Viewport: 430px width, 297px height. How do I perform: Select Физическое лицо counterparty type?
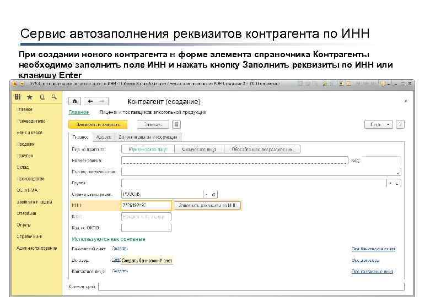coord(199,149)
